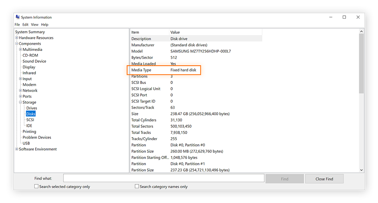
Task: Check Search category names only
Action: click(x=136, y=186)
